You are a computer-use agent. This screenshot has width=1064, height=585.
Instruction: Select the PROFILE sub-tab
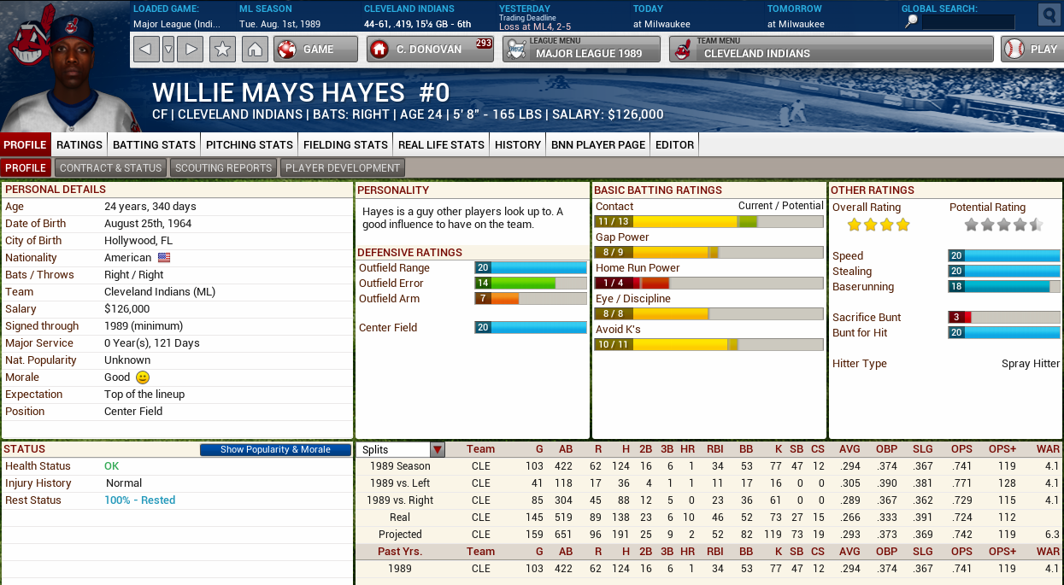26,167
